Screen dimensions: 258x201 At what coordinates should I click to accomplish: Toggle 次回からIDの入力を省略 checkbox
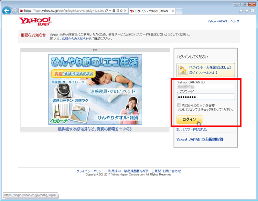pyautogui.click(x=179, y=105)
